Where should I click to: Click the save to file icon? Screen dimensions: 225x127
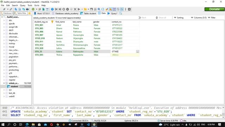[x=91, y=9]
